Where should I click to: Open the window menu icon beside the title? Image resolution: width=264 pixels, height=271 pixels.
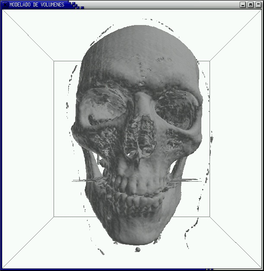[x=5, y=5]
